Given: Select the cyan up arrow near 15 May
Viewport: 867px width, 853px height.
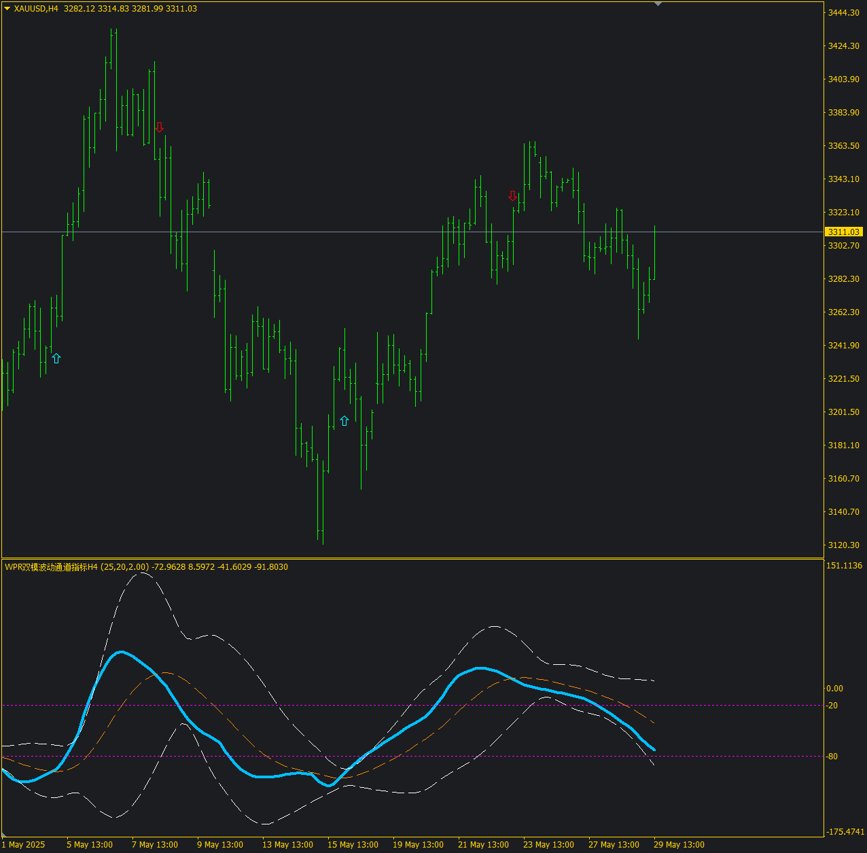Looking at the screenshot, I should coord(344,421).
